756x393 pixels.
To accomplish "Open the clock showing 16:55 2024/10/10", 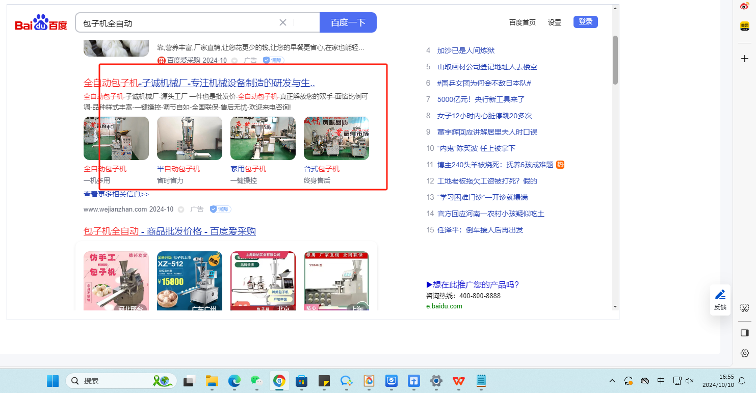I will point(719,381).
